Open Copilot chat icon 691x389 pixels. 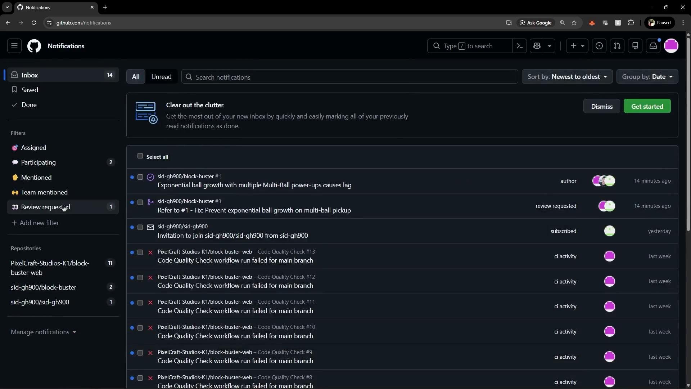(537, 46)
